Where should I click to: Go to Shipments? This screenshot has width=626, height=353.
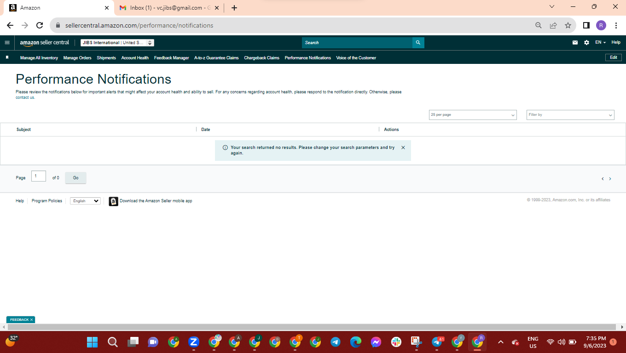(x=106, y=58)
